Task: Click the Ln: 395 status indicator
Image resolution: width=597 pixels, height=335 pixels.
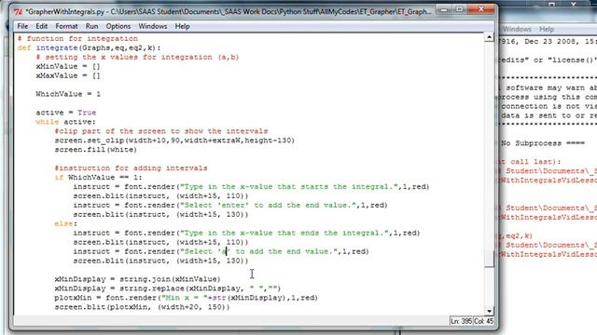Action: point(461,321)
